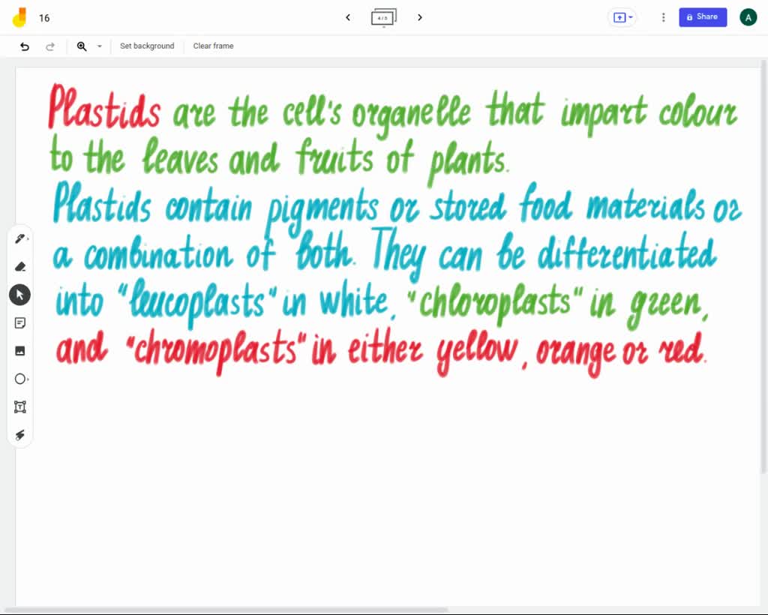Select the Zoom tool
This screenshot has height=615, width=768.
coord(82,46)
